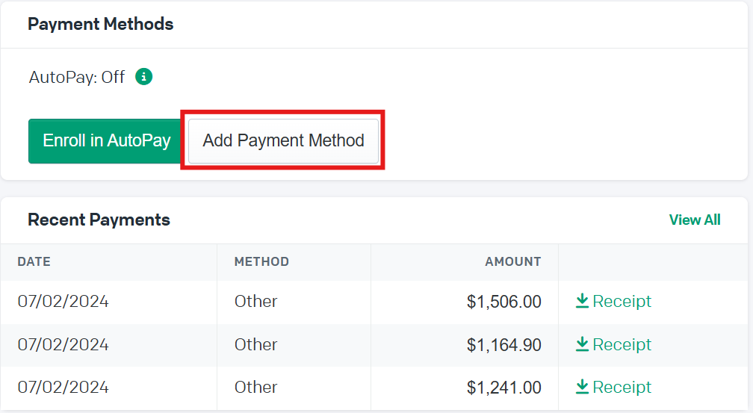Open the Add Payment Method button
Viewport: 753px width, 413px height.
click(283, 140)
